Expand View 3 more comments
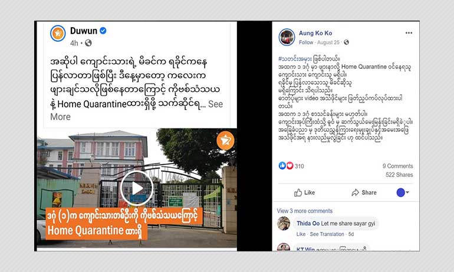This screenshot has height=272, width=454. tap(305, 211)
